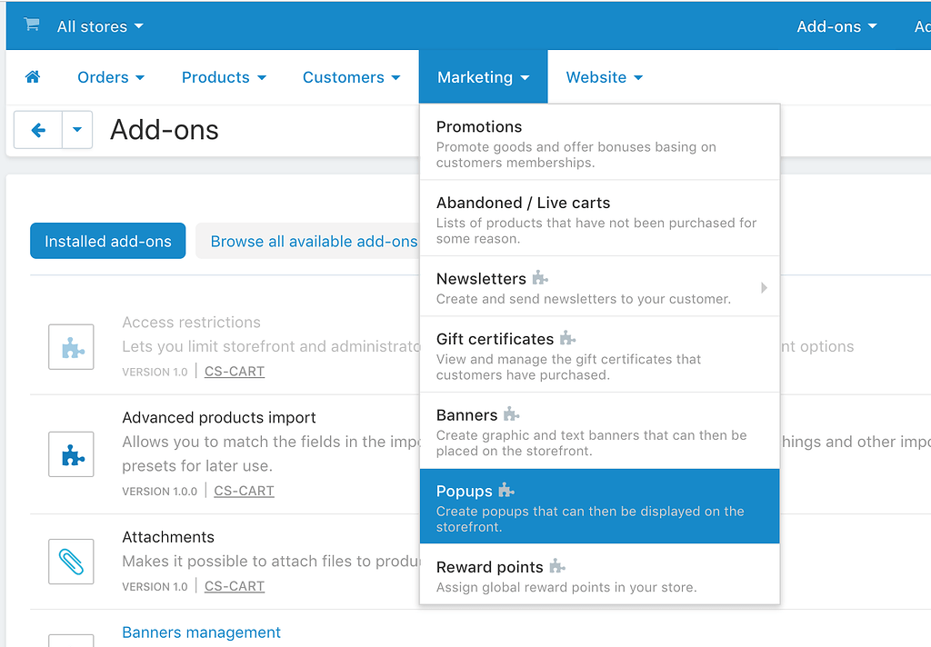Click the puzzle icon next to Gift certificates
Image resolution: width=931 pixels, height=647 pixels.
pos(567,339)
